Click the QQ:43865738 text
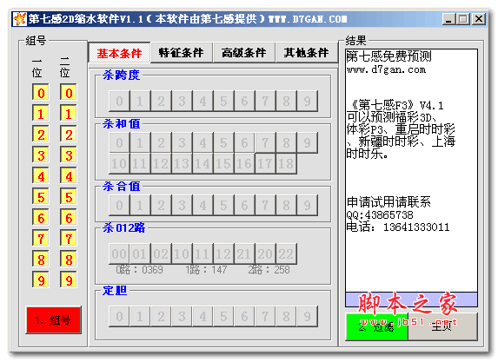The image size is (498, 362). (380, 214)
